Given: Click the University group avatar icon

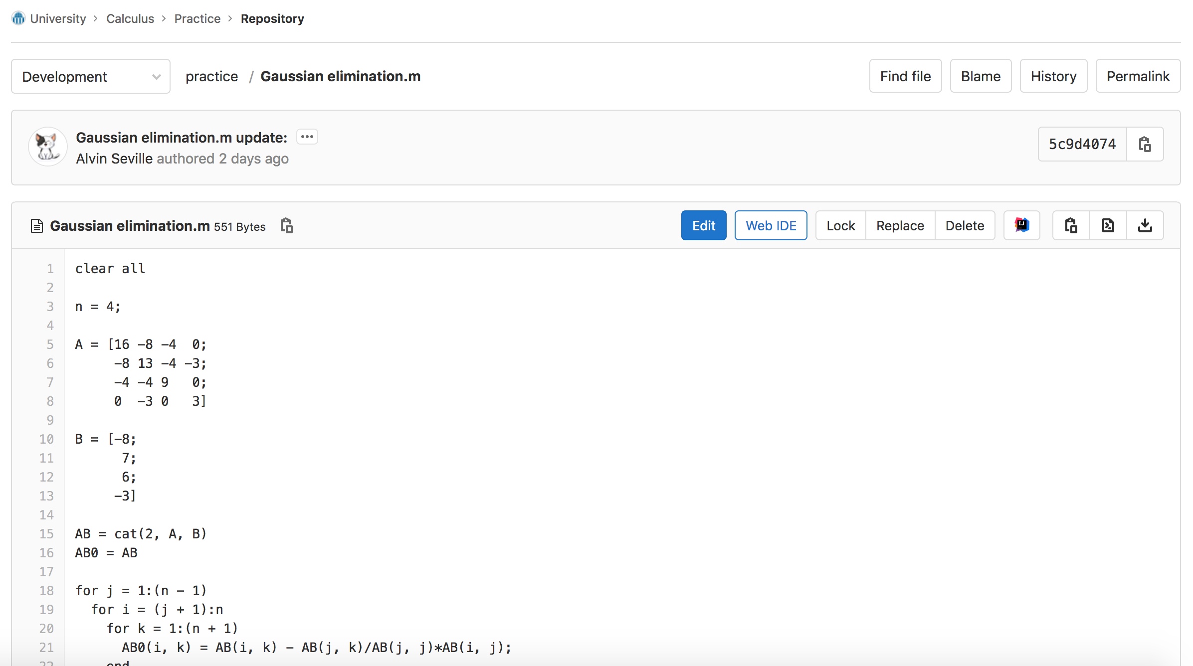Looking at the screenshot, I should tap(18, 18).
